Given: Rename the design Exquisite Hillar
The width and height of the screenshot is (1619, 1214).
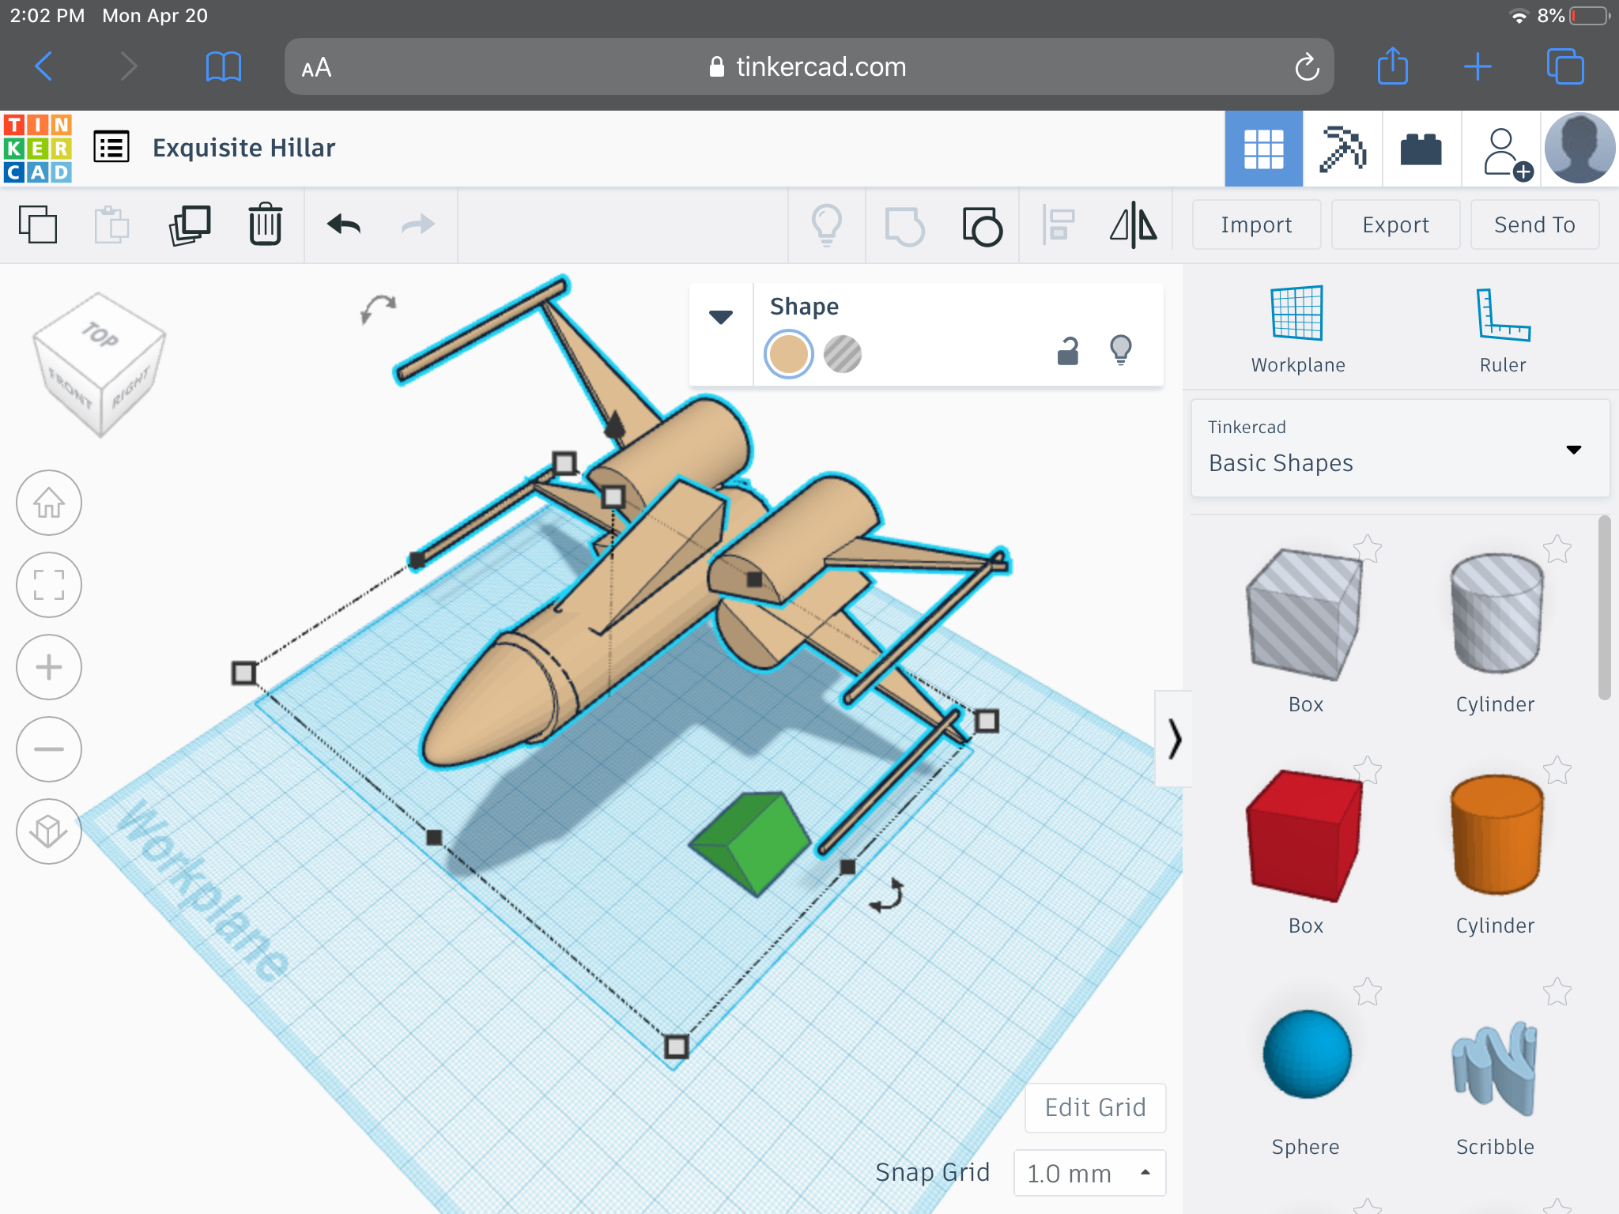Looking at the screenshot, I should 243,148.
